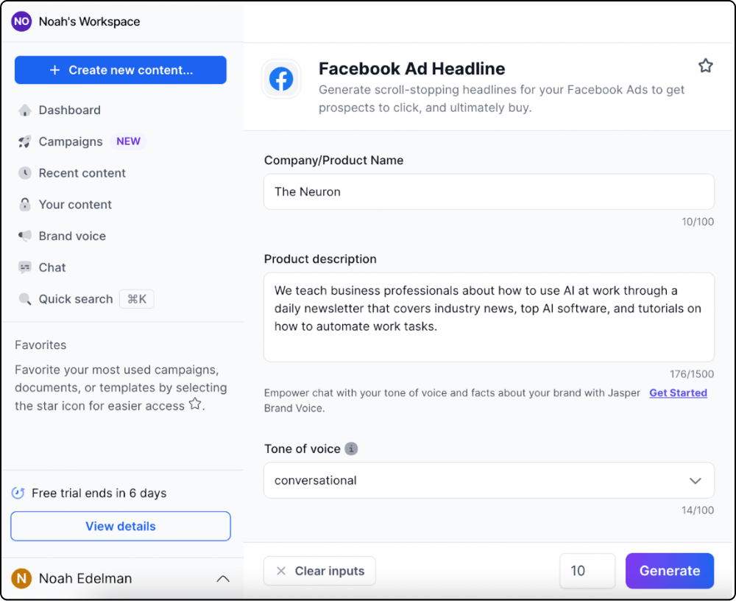This screenshot has width=736, height=601.
Task: Click the Quick search magnifier icon
Action: (x=25, y=299)
